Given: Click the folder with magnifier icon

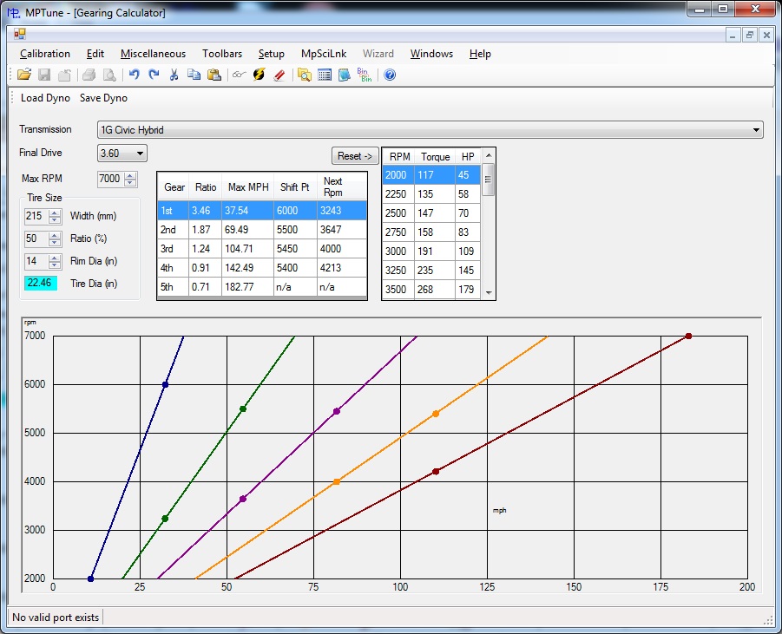Looking at the screenshot, I should pyautogui.click(x=305, y=75).
